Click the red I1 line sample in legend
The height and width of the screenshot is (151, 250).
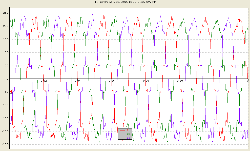click(x=122, y=130)
